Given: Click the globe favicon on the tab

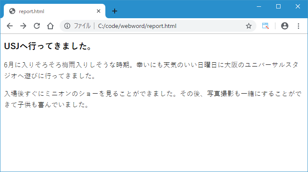Looking at the screenshot, I should (12, 11).
